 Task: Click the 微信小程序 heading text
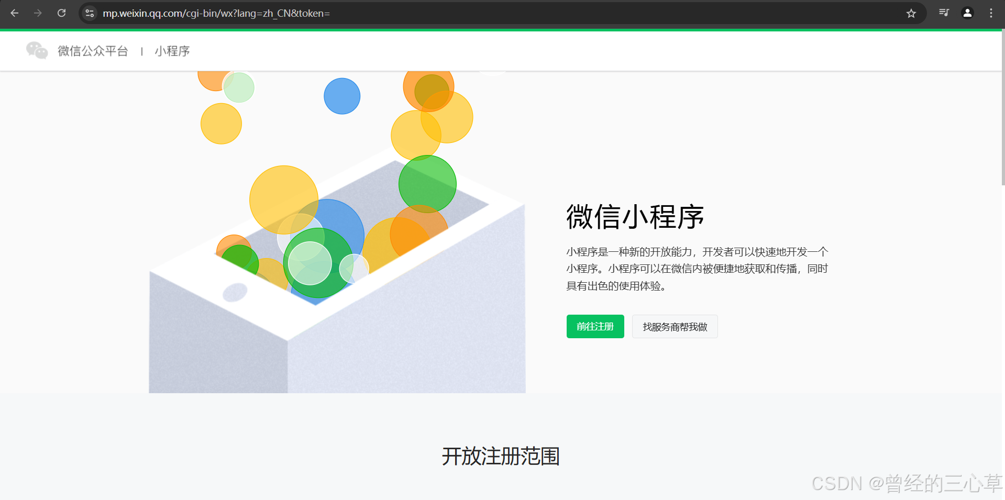(635, 217)
